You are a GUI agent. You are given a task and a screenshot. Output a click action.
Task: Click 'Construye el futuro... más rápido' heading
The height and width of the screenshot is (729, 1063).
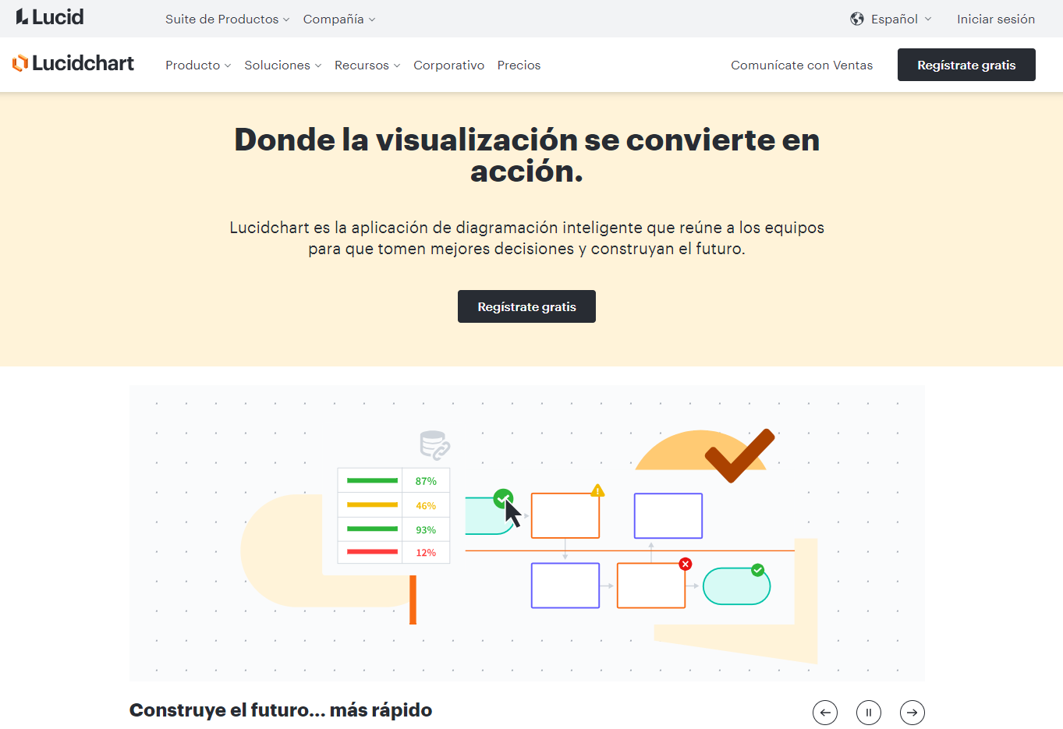[281, 710]
